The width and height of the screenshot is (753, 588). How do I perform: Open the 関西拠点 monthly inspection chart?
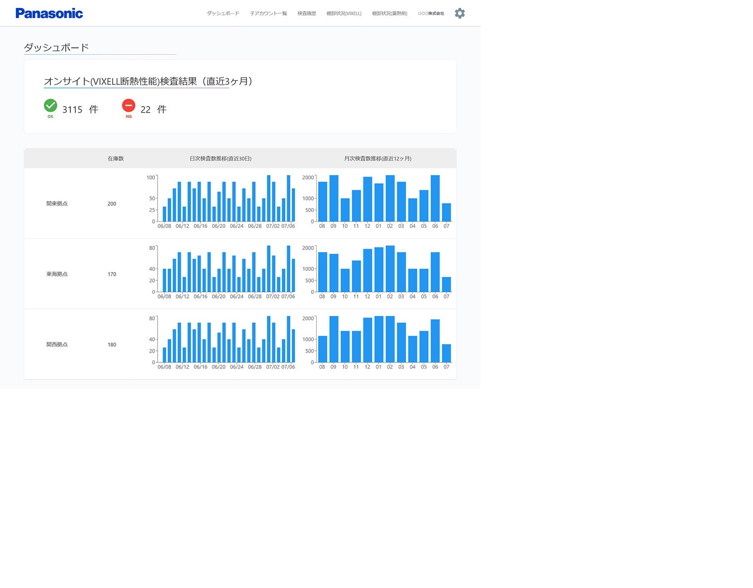click(377, 343)
